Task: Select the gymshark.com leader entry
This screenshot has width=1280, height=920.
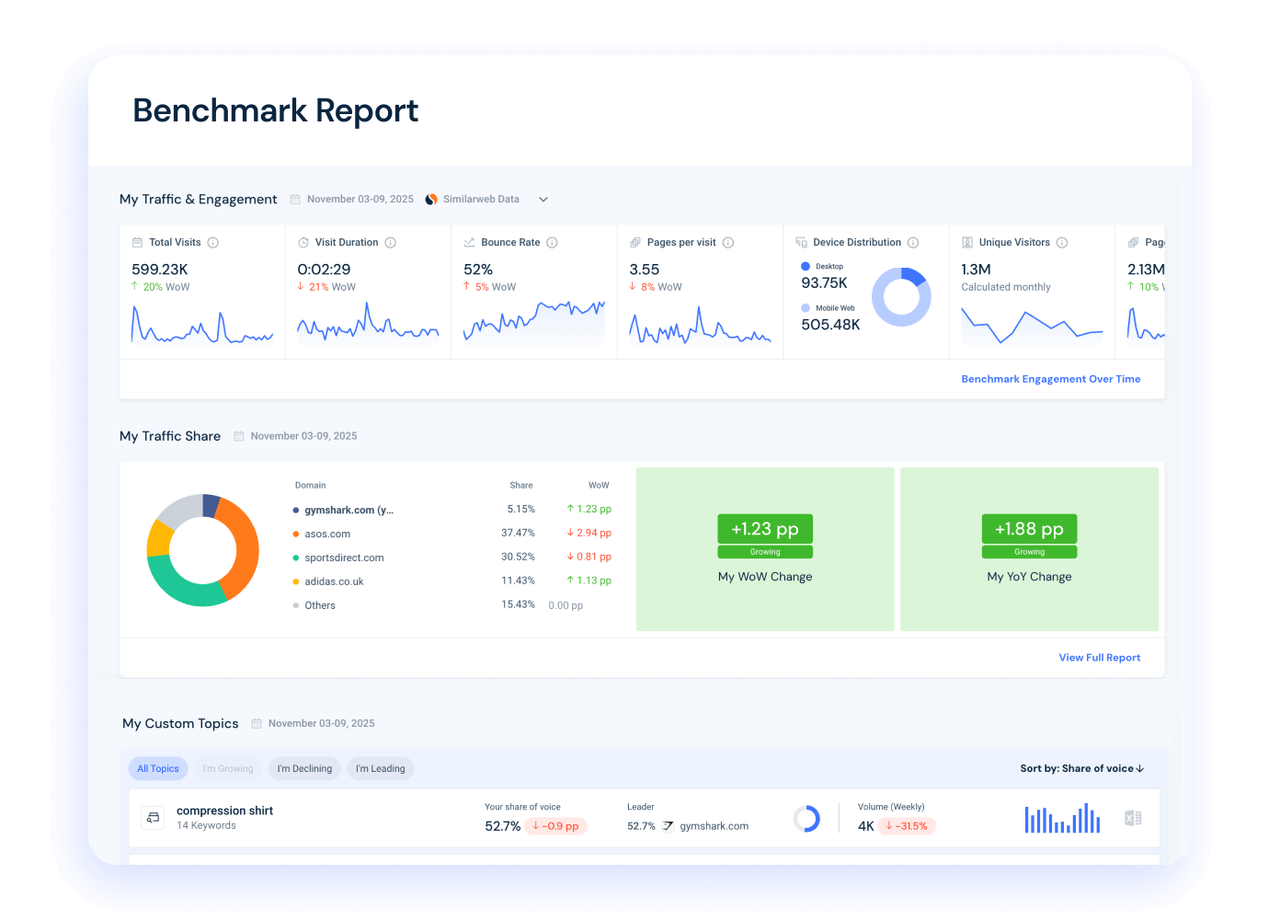Action: pyautogui.click(x=714, y=825)
